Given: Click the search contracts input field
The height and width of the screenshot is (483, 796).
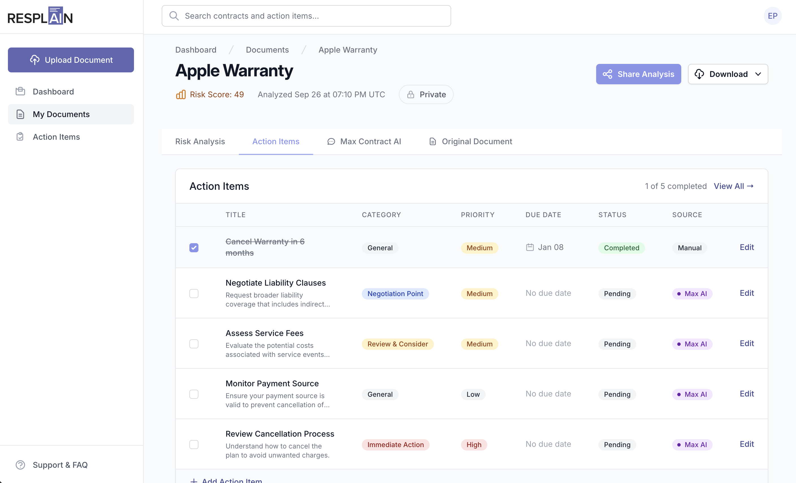Looking at the screenshot, I should click(x=306, y=16).
